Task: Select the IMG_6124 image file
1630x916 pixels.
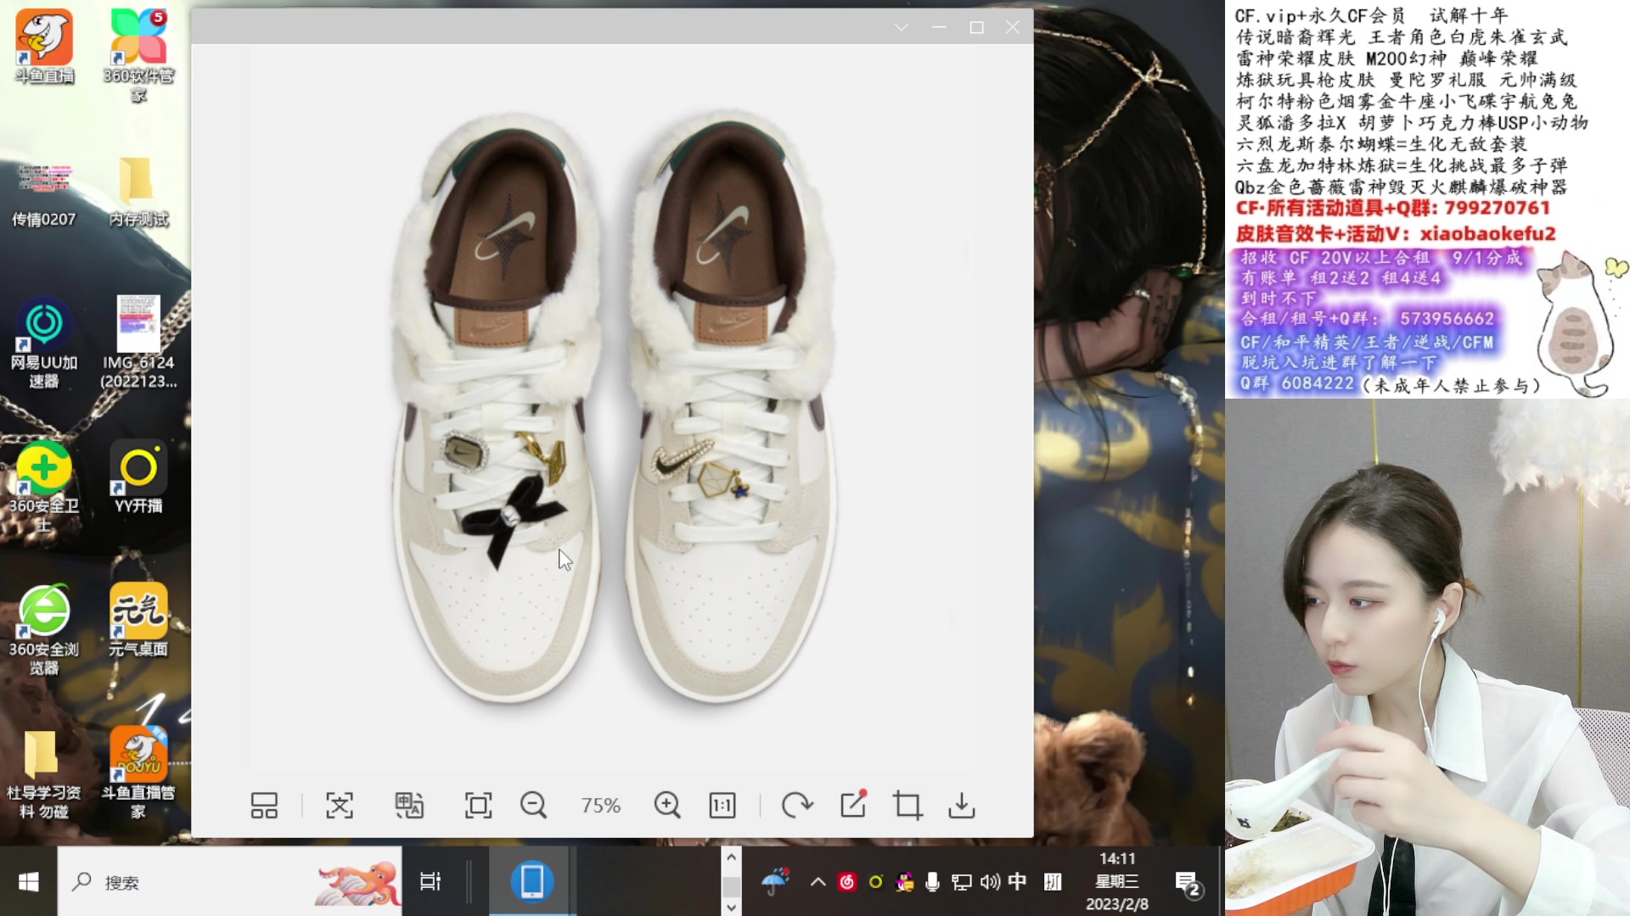Action: point(138,343)
